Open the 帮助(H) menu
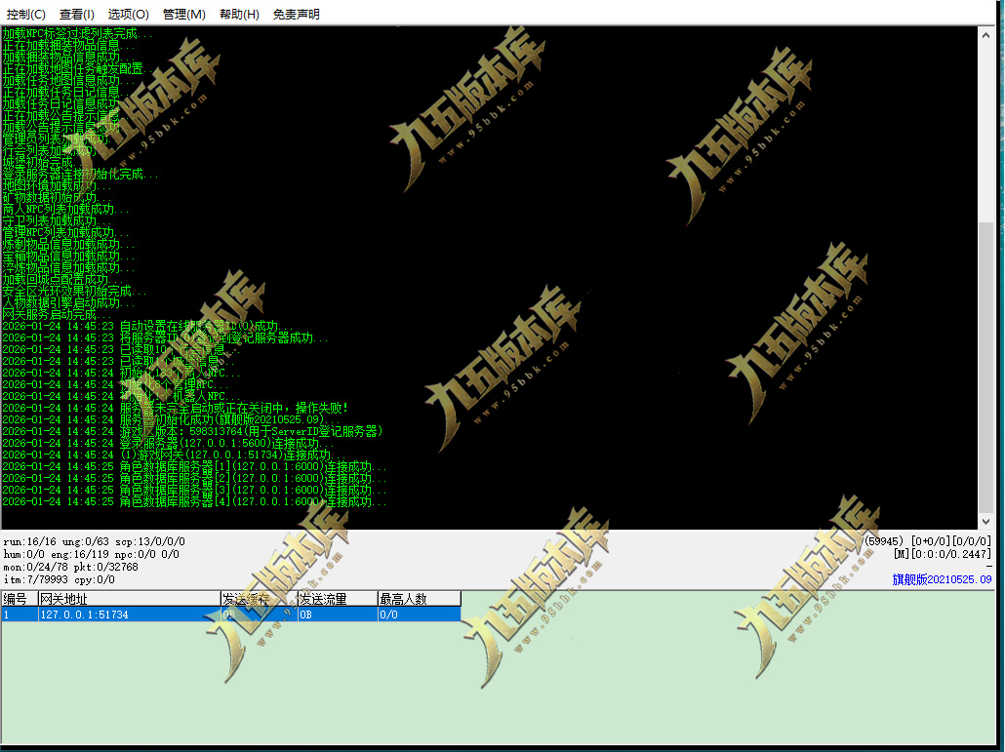This screenshot has height=752, width=1005. pyautogui.click(x=239, y=14)
